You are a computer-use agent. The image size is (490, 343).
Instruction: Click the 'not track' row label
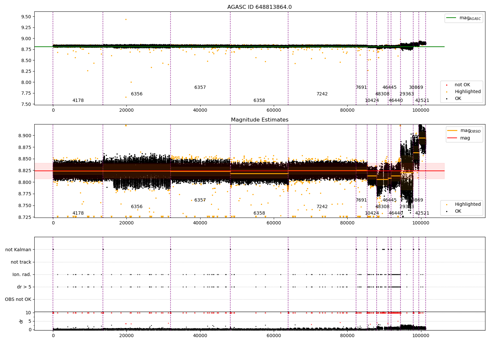(21, 262)
